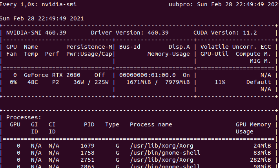This screenshot has width=279, height=168.
Task: Click the GPU utilization value '11%'
Action: pyautogui.click(x=220, y=82)
